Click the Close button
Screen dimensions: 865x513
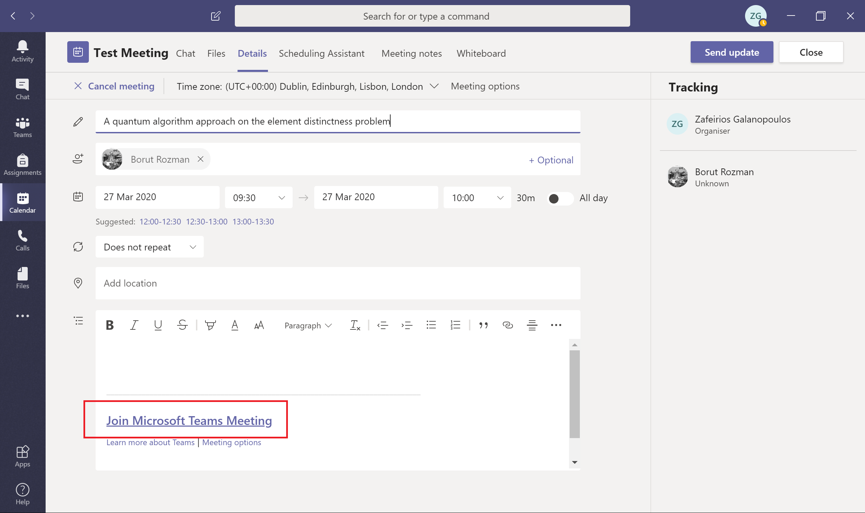[811, 52]
